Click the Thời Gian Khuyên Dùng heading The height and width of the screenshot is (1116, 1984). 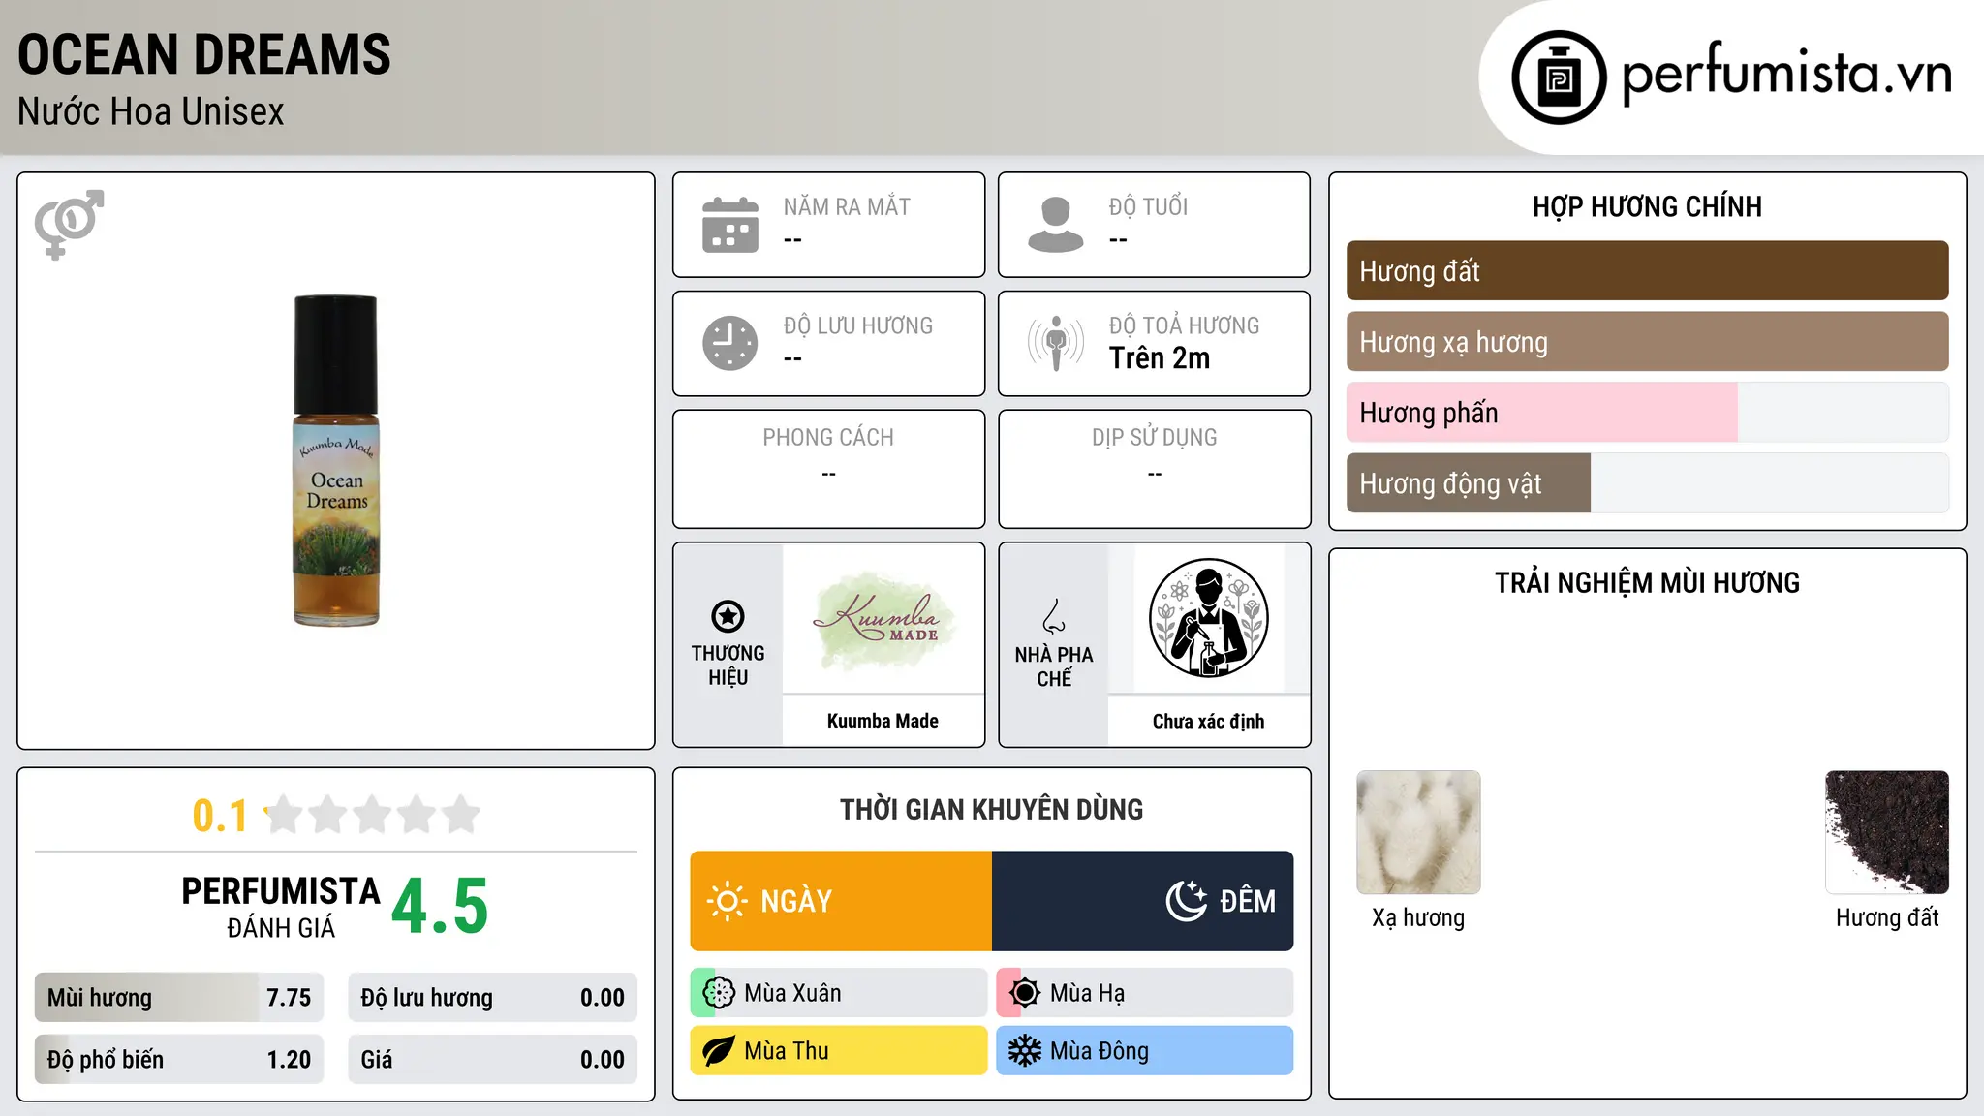pos(992,809)
